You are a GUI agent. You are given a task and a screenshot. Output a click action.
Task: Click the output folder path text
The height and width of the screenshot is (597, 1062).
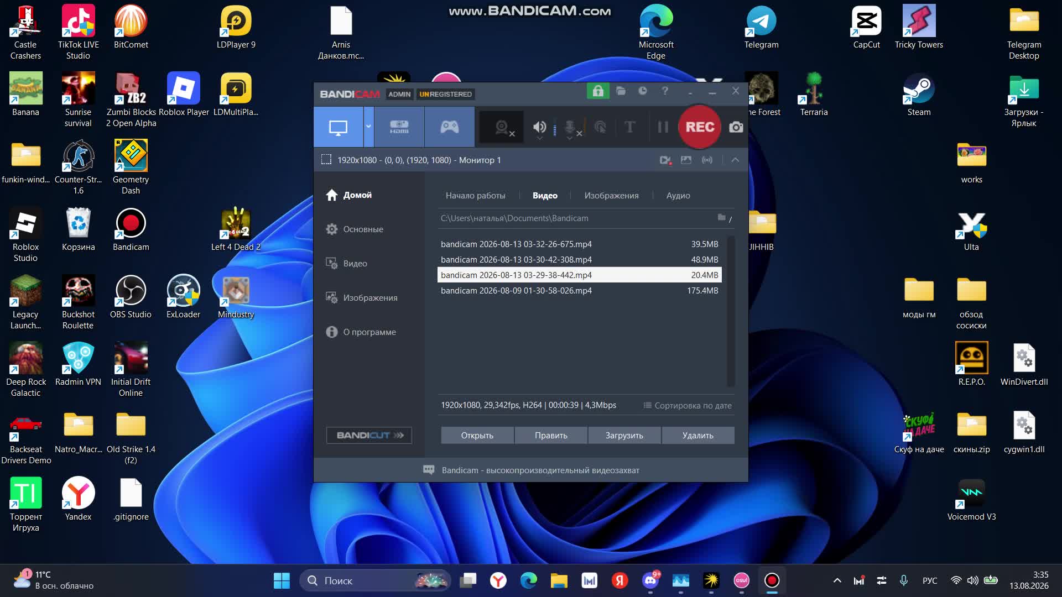tap(514, 218)
